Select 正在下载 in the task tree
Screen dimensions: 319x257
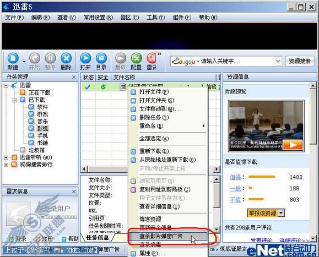click(40, 92)
